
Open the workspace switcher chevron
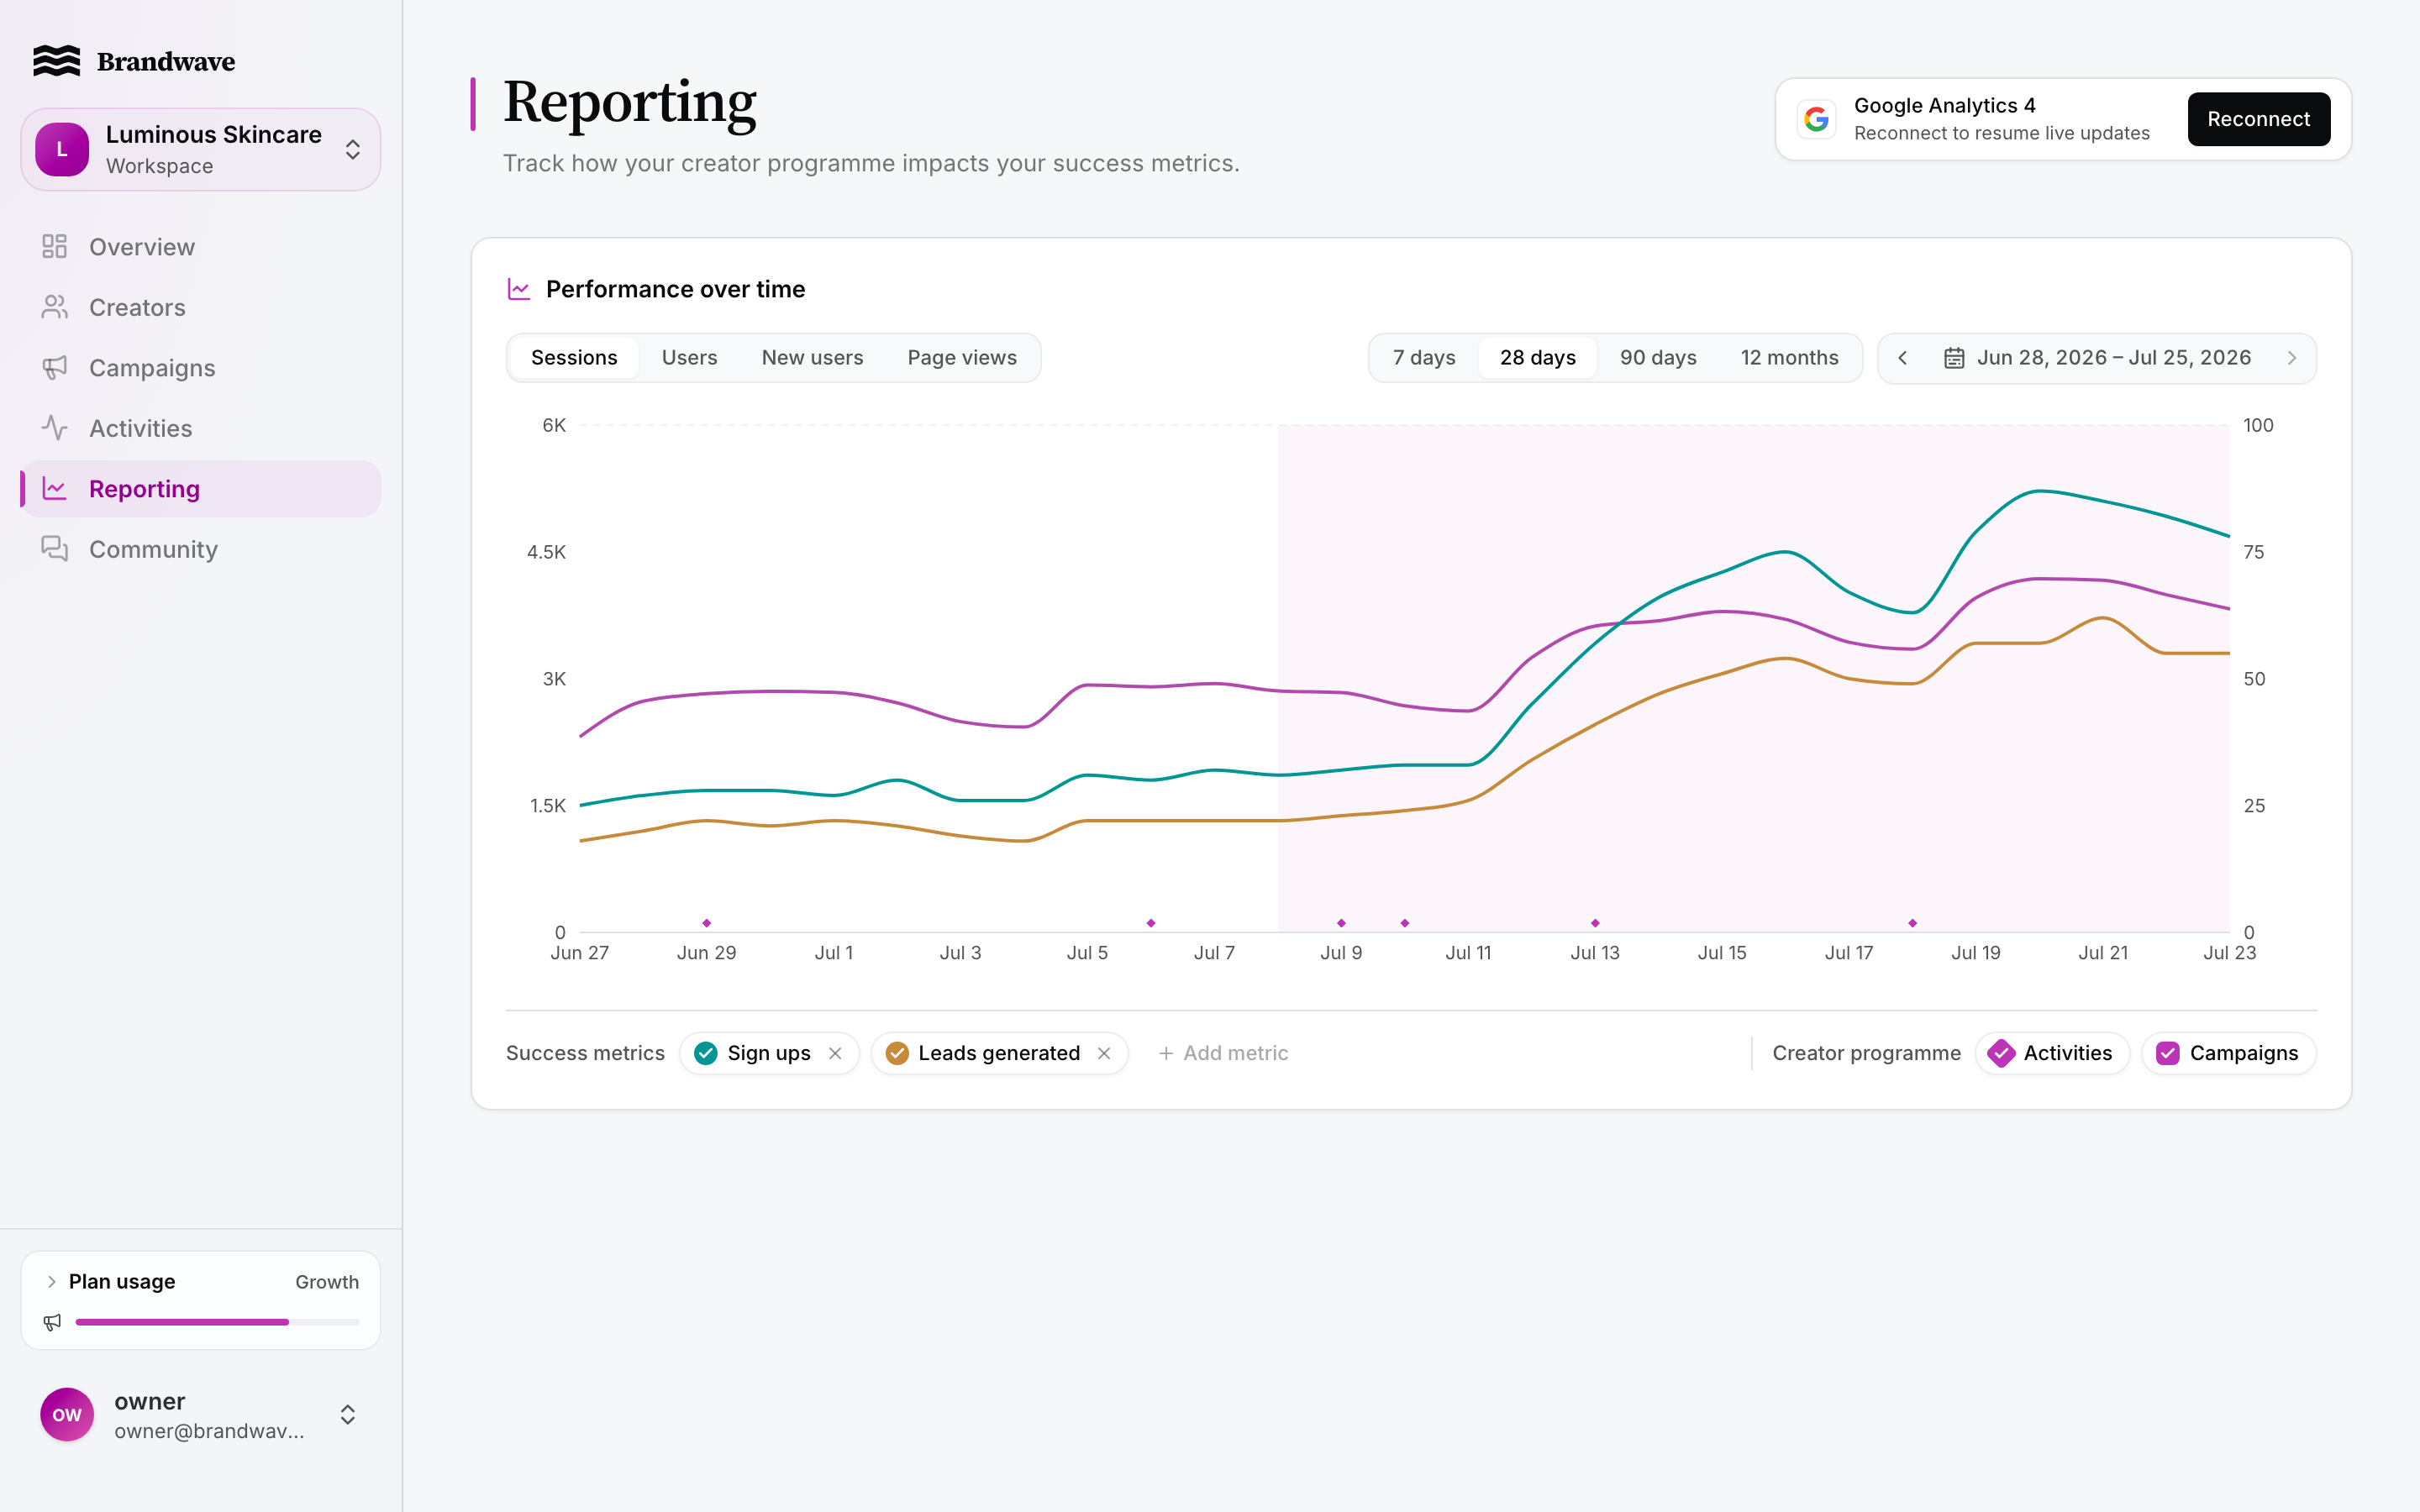point(353,150)
